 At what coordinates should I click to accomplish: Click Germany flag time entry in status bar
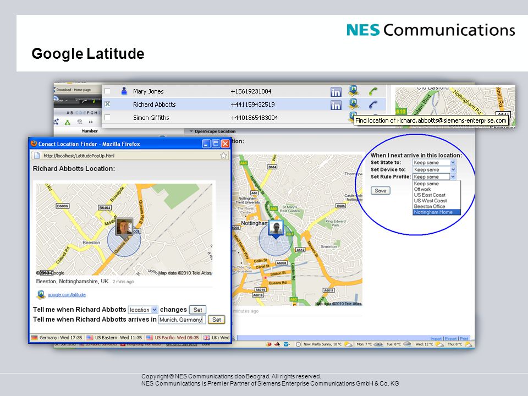tap(57, 337)
